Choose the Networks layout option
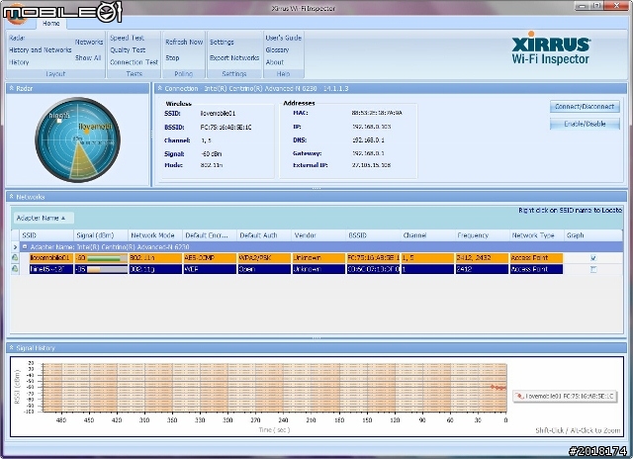633x459 pixels. coord(89,42)
